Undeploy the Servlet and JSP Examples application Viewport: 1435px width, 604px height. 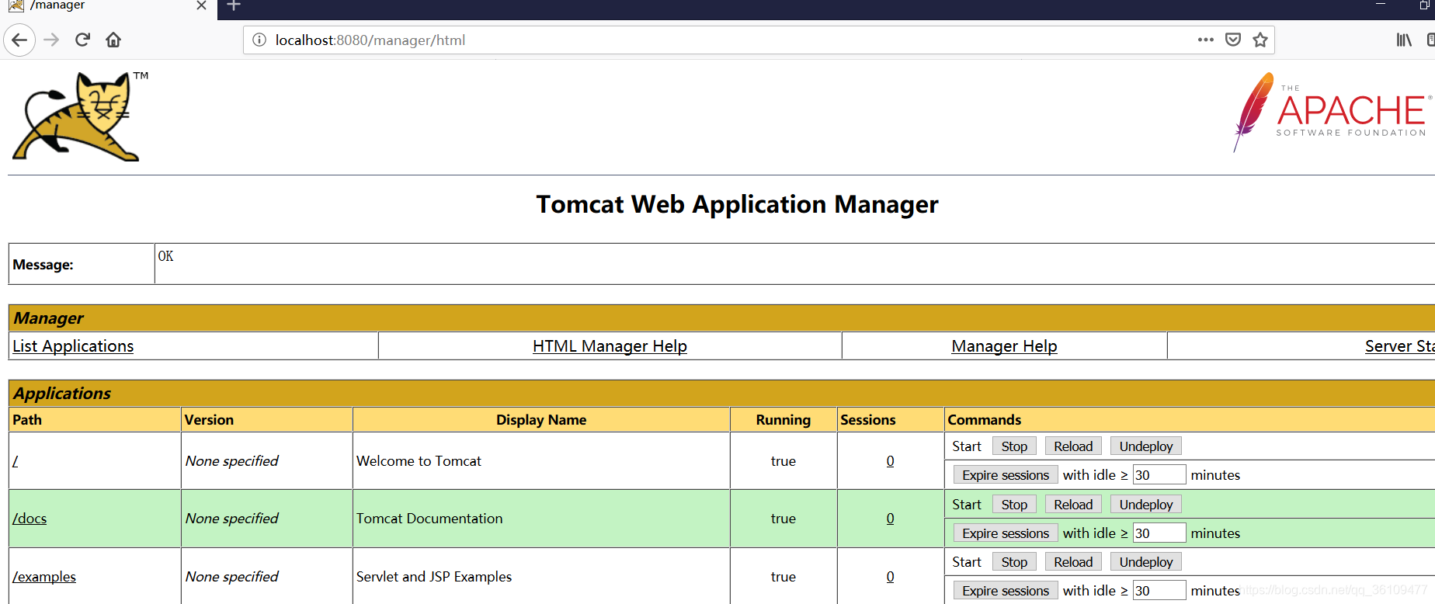tap(1146, 562)
